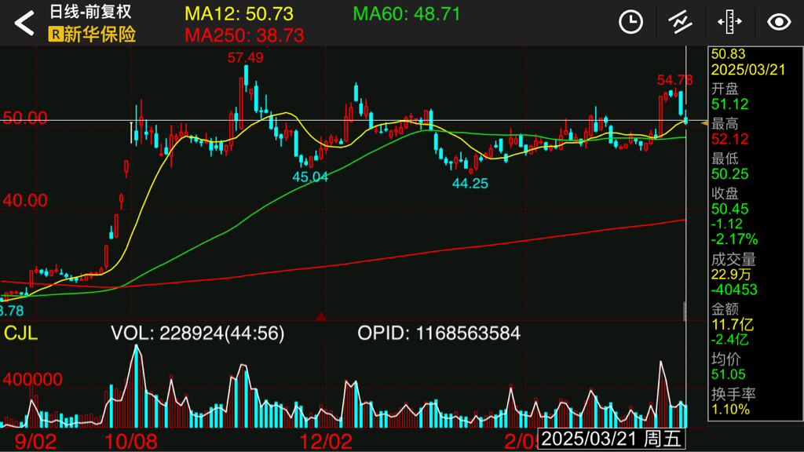This screenshot has width=804, height=452.
Task: Tap the 新华保险 stock name
Action: (100, 35)
